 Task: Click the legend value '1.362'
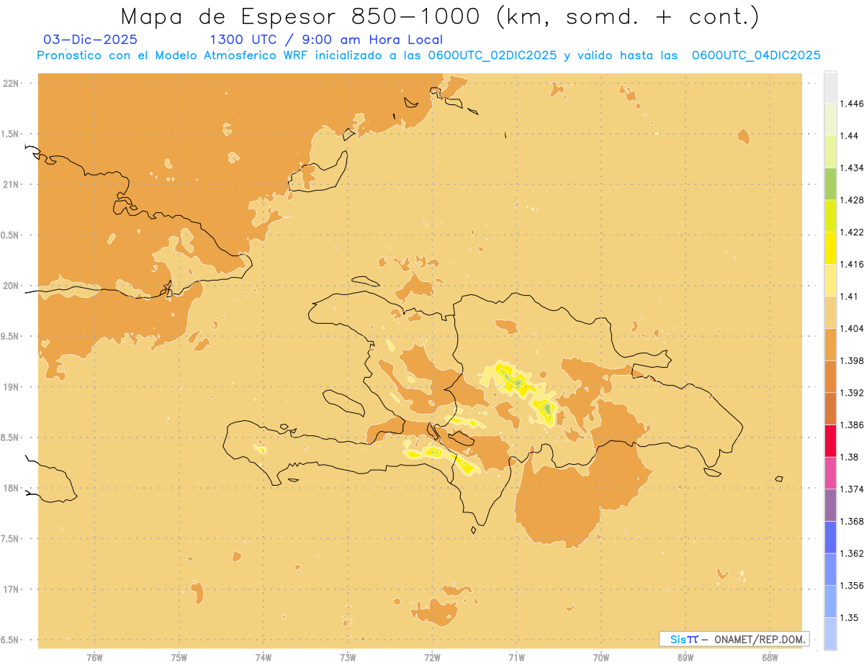click(851, 553)
